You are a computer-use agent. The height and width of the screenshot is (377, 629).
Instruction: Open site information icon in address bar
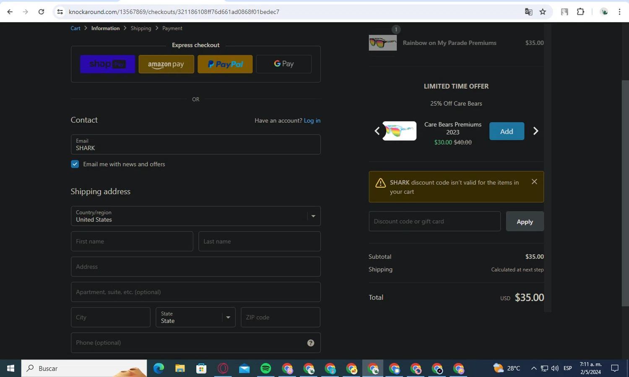[x=60, y=12]
